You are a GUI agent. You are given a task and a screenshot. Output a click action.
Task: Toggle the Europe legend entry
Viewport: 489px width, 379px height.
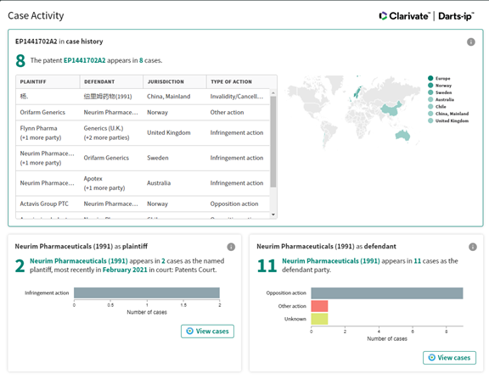point(439,78)
